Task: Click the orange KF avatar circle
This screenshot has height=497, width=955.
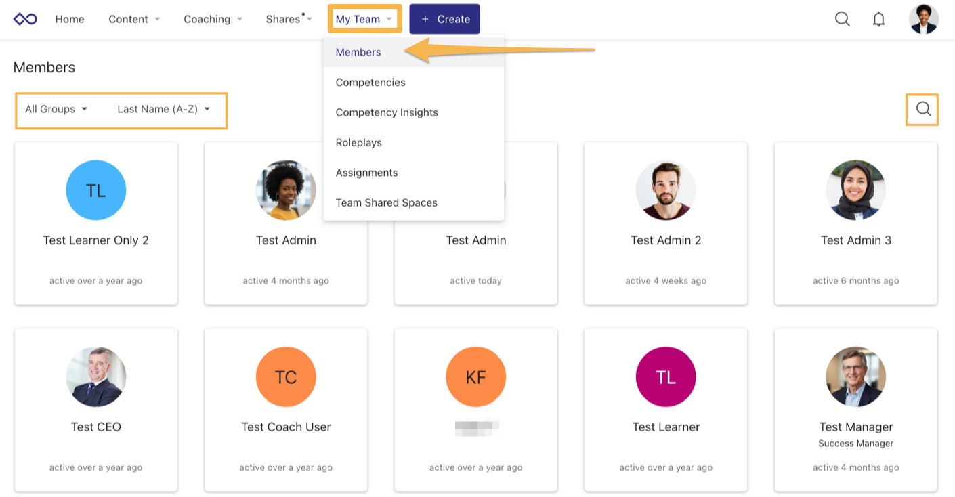Action: (475, 377)
